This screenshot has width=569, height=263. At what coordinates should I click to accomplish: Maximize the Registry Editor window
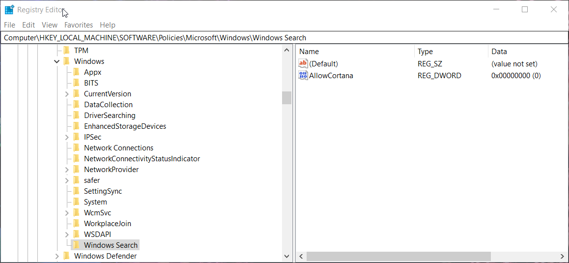click(525, 10)
